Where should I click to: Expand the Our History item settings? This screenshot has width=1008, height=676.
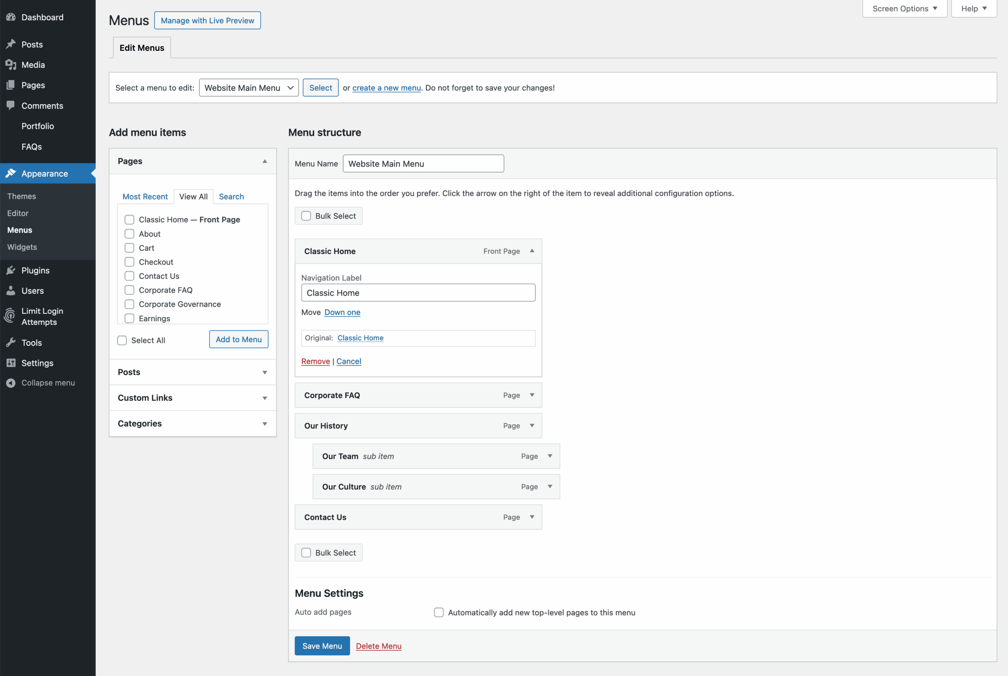pyautogui.click(x=532, y=426)
